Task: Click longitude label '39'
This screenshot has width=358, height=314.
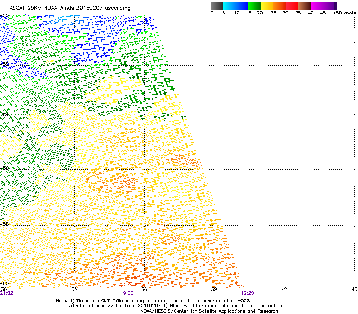Action: click(214, 289)
